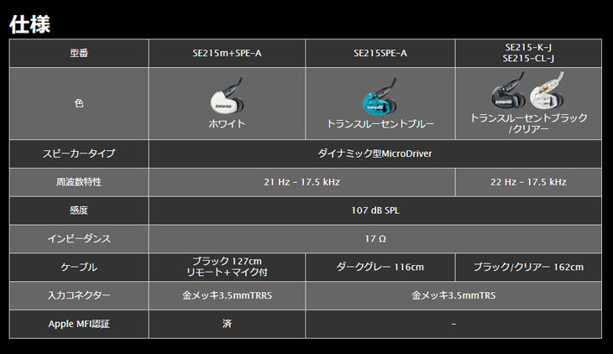Select model number SE215-K-J
The image size is (613, 354).
point(528,48)
